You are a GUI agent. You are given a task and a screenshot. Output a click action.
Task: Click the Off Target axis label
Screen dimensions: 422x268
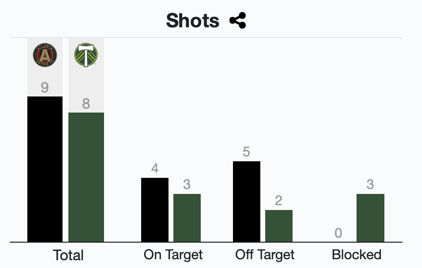tap(265, 254)
